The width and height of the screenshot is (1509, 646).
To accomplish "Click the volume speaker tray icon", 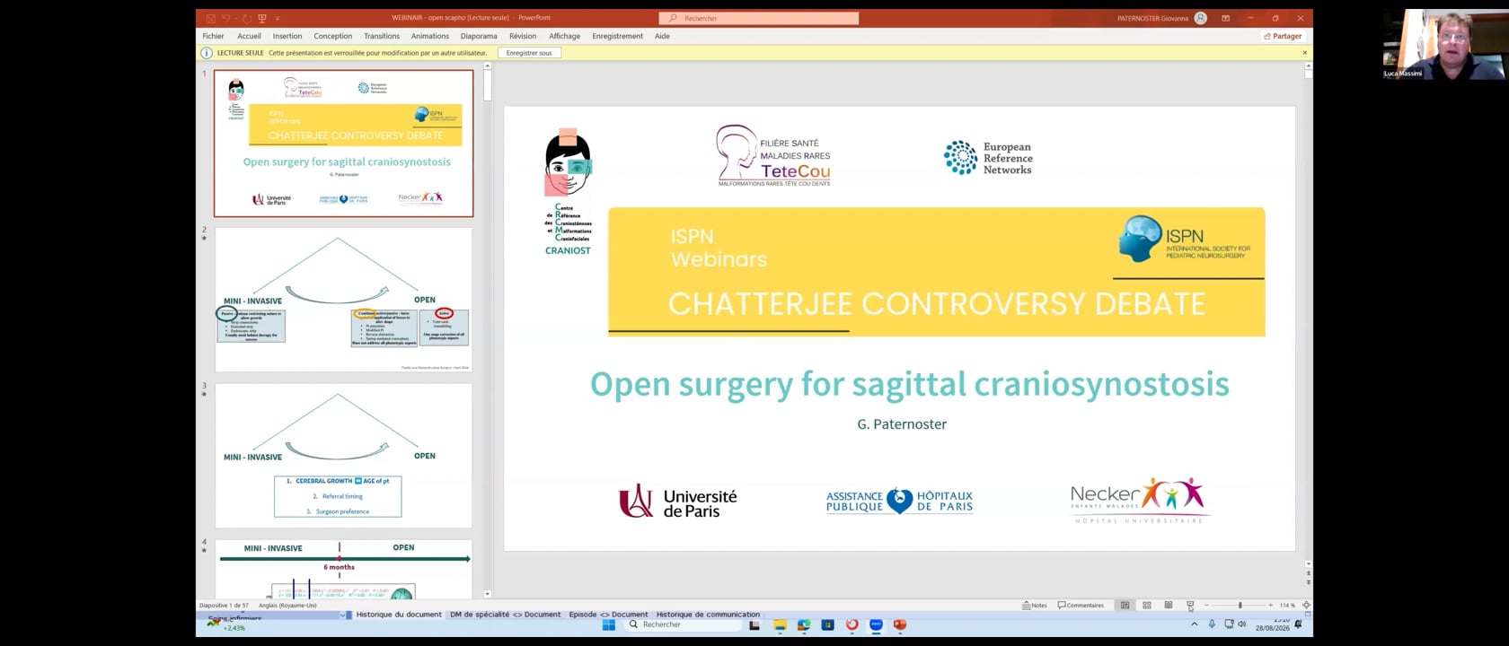I will pos(1242,624).
